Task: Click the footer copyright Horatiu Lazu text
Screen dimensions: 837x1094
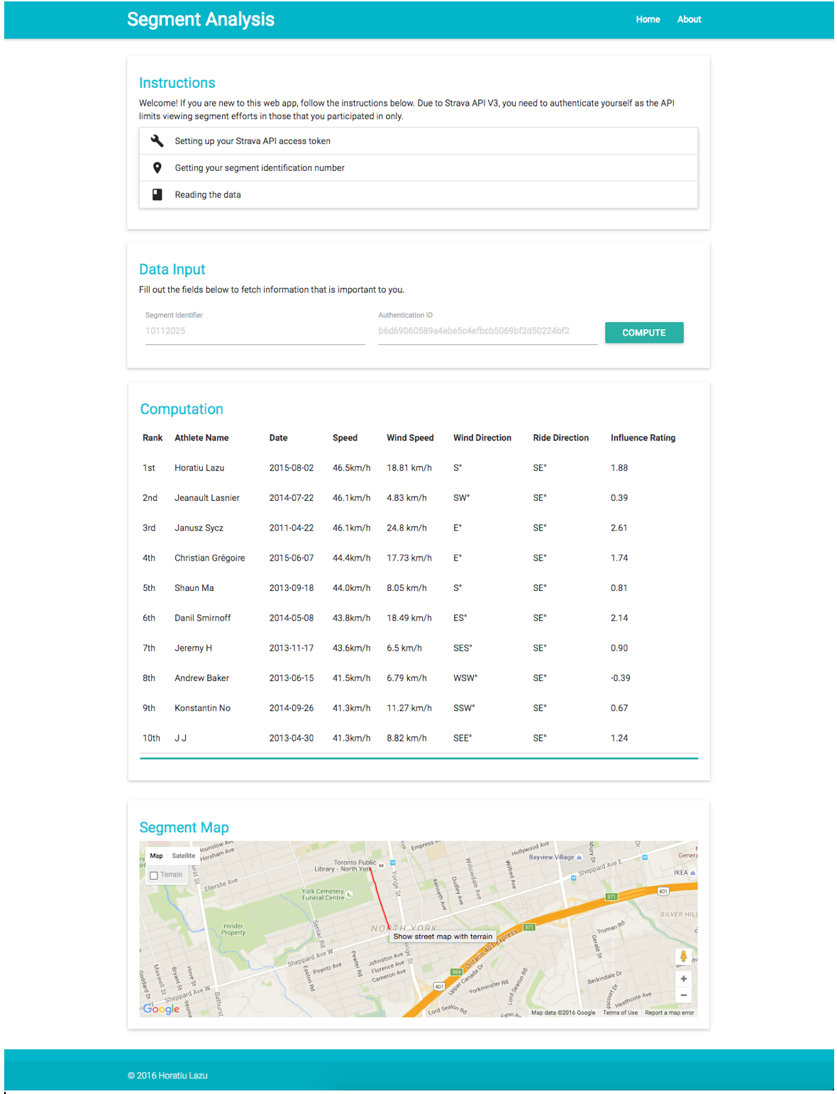Action: [168, 1076]
